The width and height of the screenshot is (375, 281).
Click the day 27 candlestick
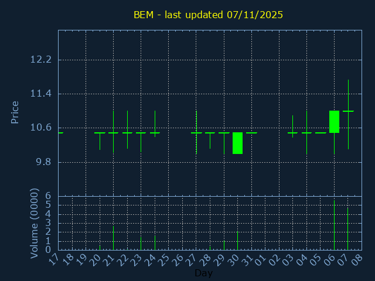point(196,133)
